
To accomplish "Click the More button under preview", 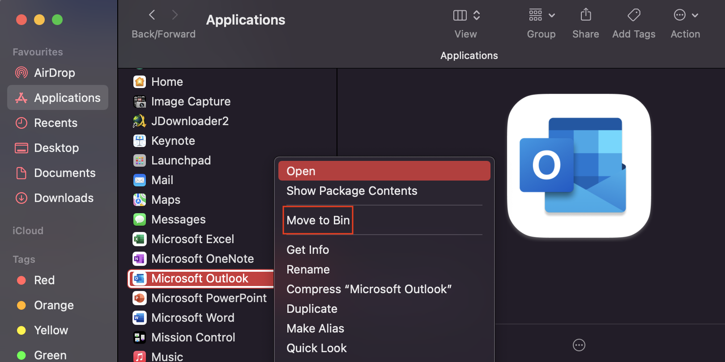I will tap(579, 345).
